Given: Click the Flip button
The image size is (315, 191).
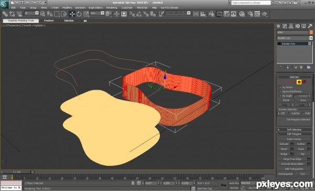Looking at the screenshot, I should (x=302, y=154).
